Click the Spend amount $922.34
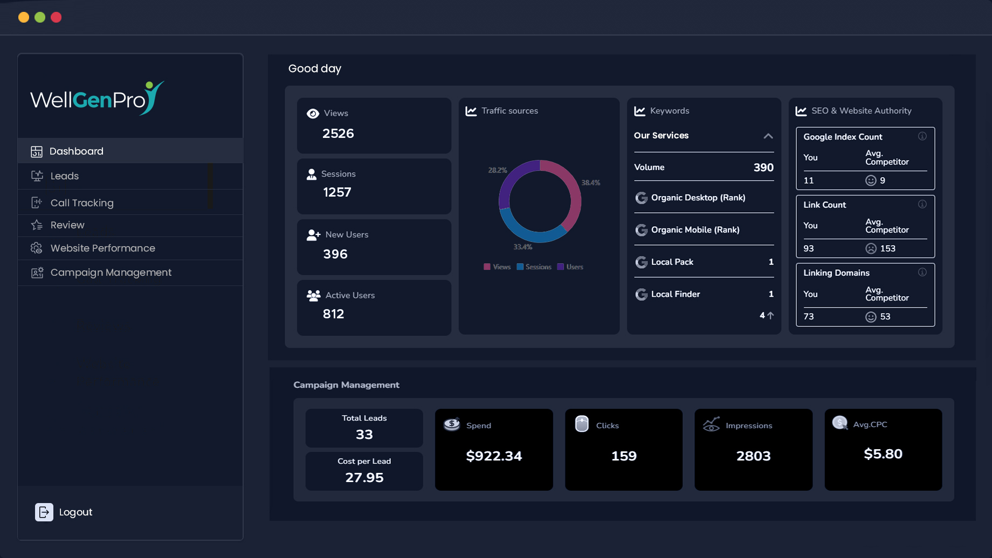 494,456
